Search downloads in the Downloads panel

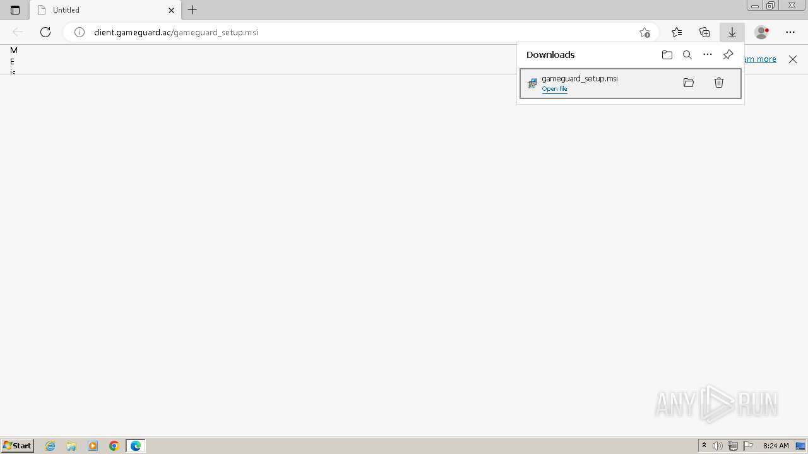[x=687, y=55]
